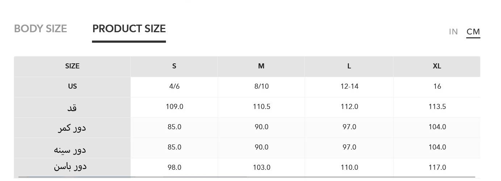The height and width of the screenshot is (181, 501).
Task: Switch to the BODY SIZE tab
Action: [x=41, y=29]
